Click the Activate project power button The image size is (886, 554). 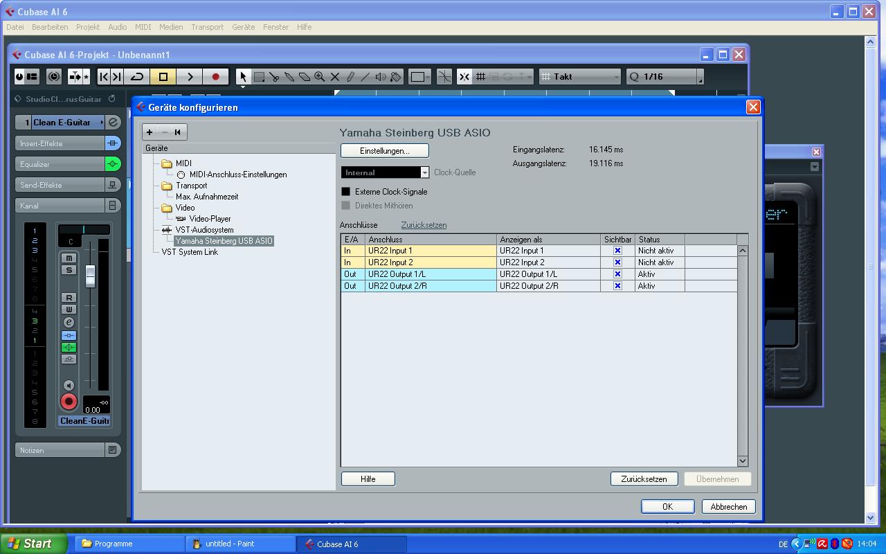coord(19,77)
